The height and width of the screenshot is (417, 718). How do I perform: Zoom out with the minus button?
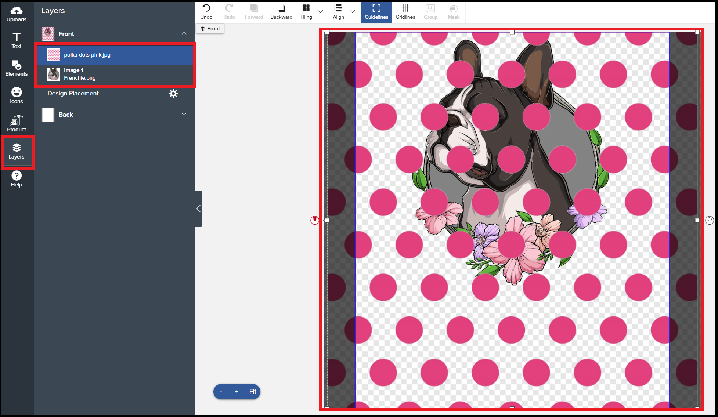click(221, 391)
